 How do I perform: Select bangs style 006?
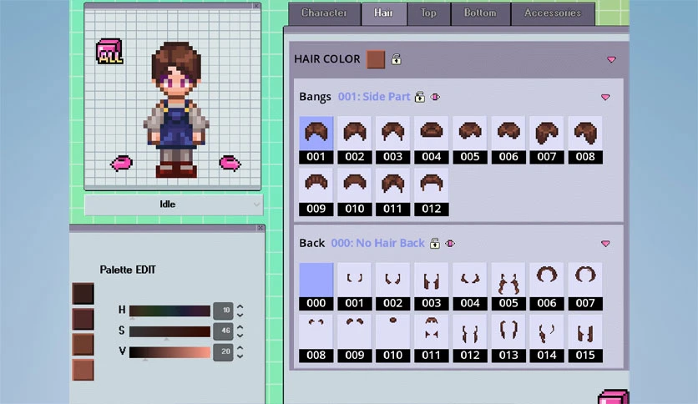(x=508, y=140)
